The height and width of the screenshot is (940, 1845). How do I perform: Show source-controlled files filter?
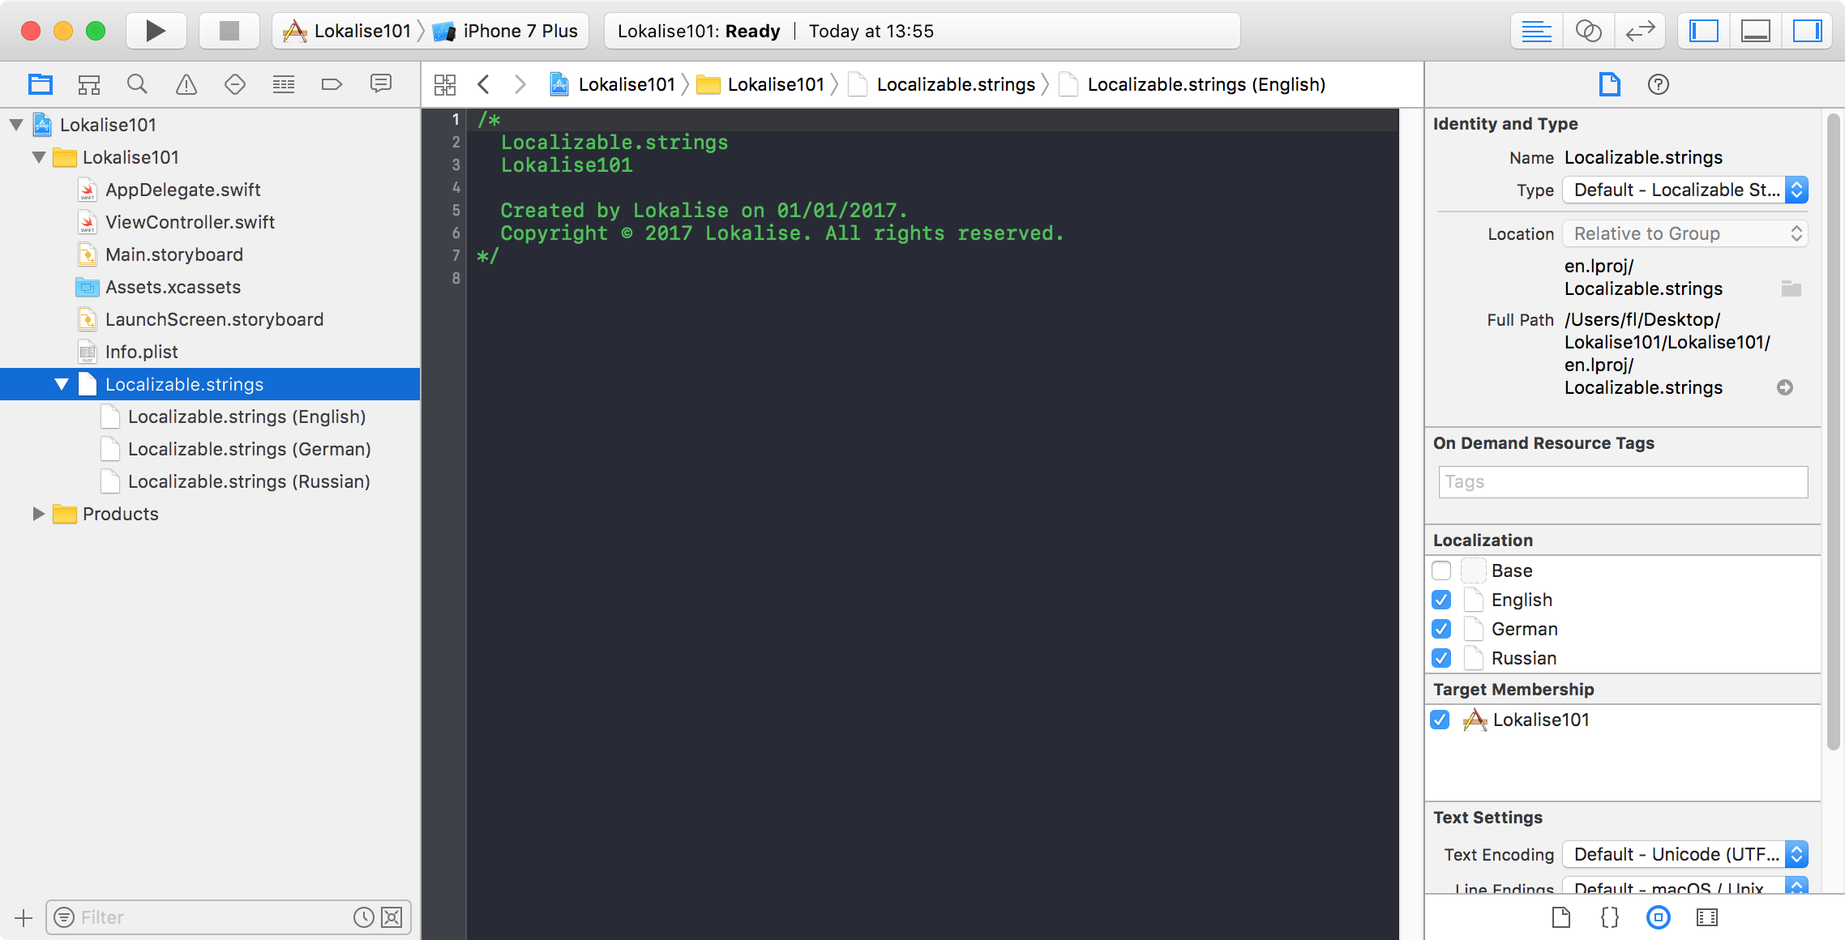pos(392,917)
